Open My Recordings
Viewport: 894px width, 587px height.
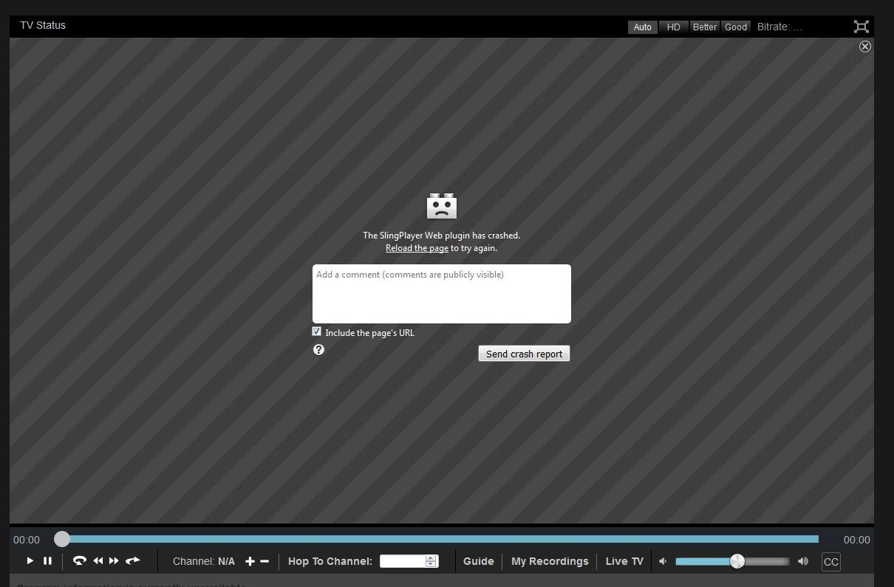point(550,561)
